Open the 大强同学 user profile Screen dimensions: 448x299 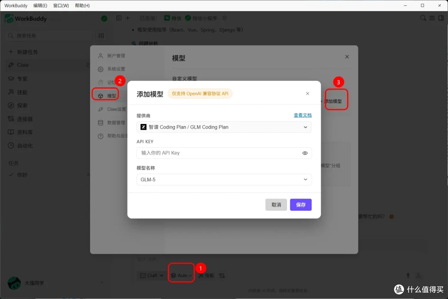point(26,283)
